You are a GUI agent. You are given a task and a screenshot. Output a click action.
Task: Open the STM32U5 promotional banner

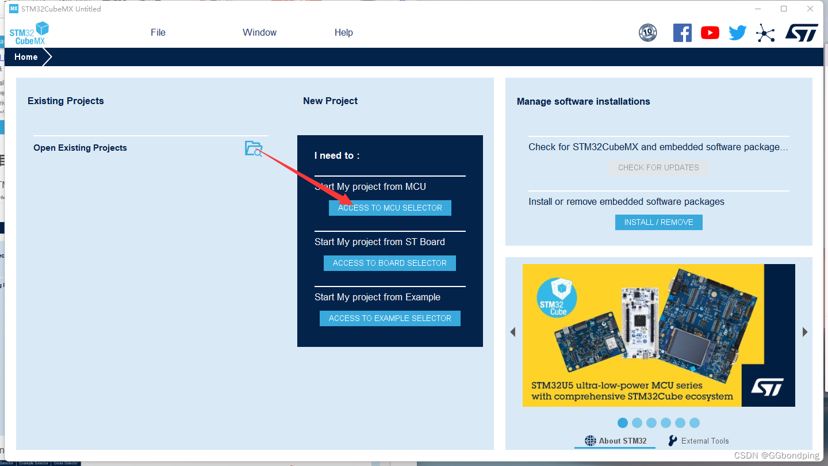pos(659,335)
